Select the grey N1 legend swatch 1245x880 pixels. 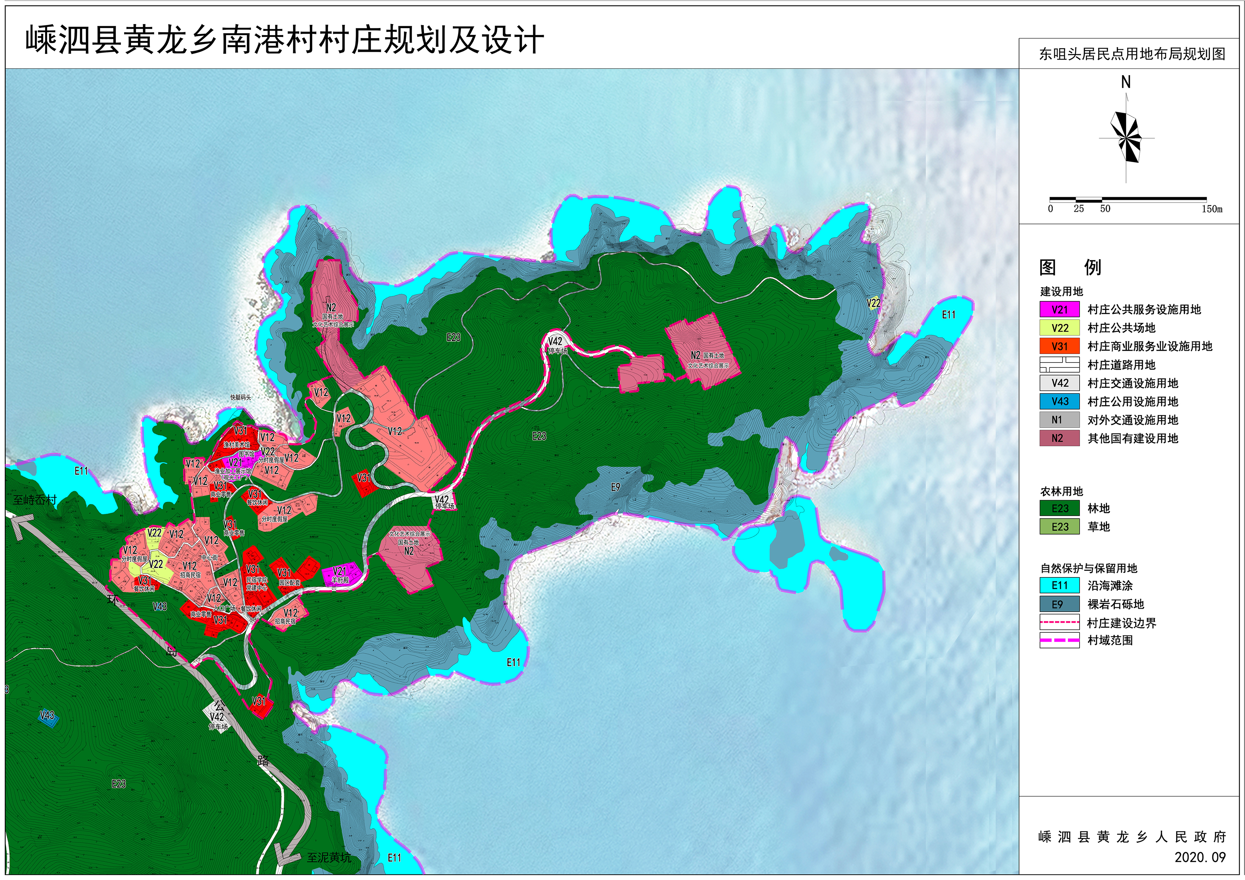1059,420
